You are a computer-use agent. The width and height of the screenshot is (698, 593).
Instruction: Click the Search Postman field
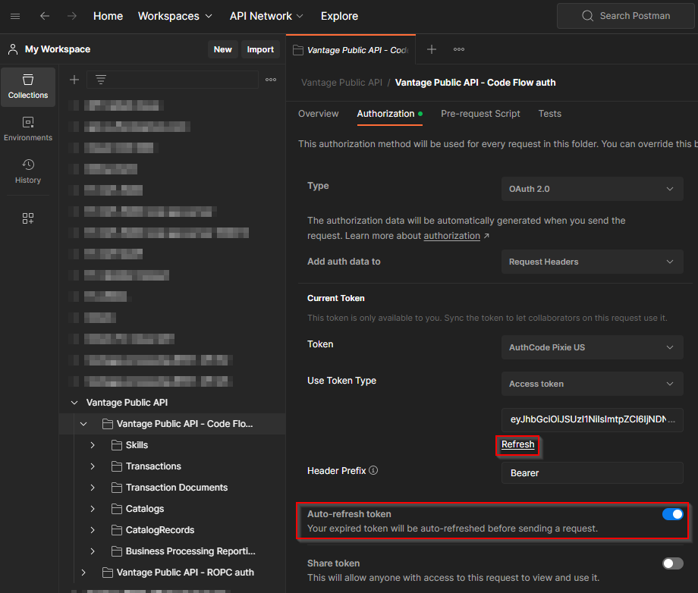click(x=626, y=16)
